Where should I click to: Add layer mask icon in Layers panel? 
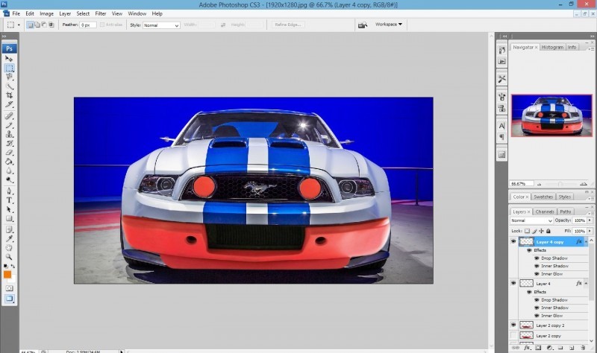(x=538, y=348)
